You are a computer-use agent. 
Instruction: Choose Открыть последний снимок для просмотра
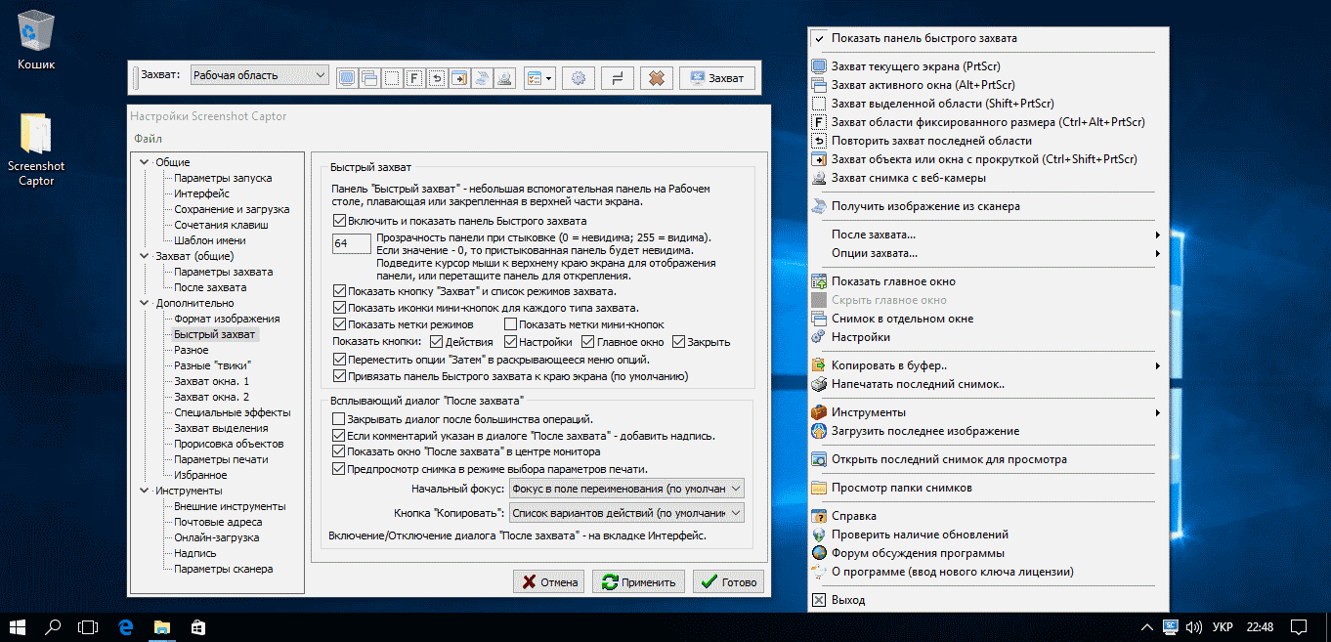click(x=988, y=459)
